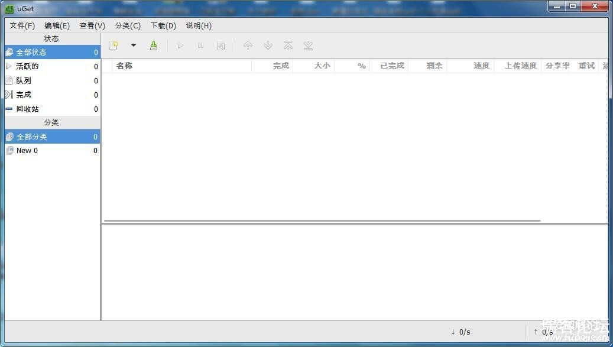The width and height of the screenshot is (613, 347).
Task: Click the move to bottom icon
Action: [x=308, y=46]
